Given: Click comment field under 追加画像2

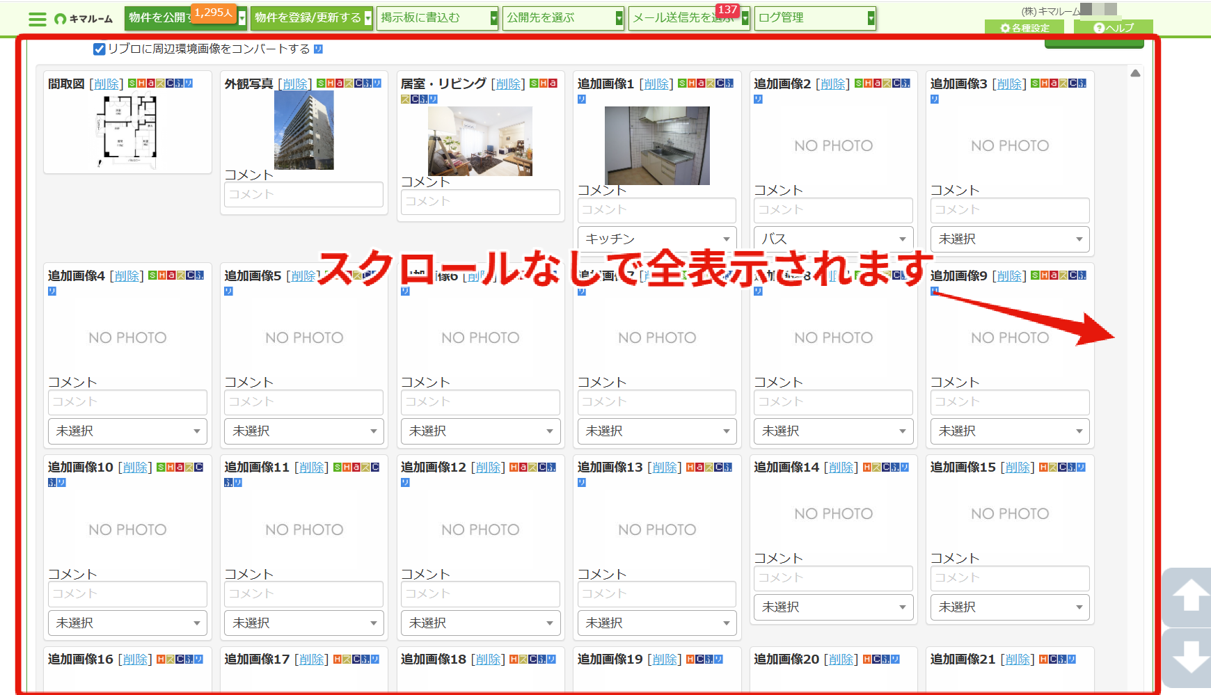Looking at the screenshot, I should tap(833, 210).
